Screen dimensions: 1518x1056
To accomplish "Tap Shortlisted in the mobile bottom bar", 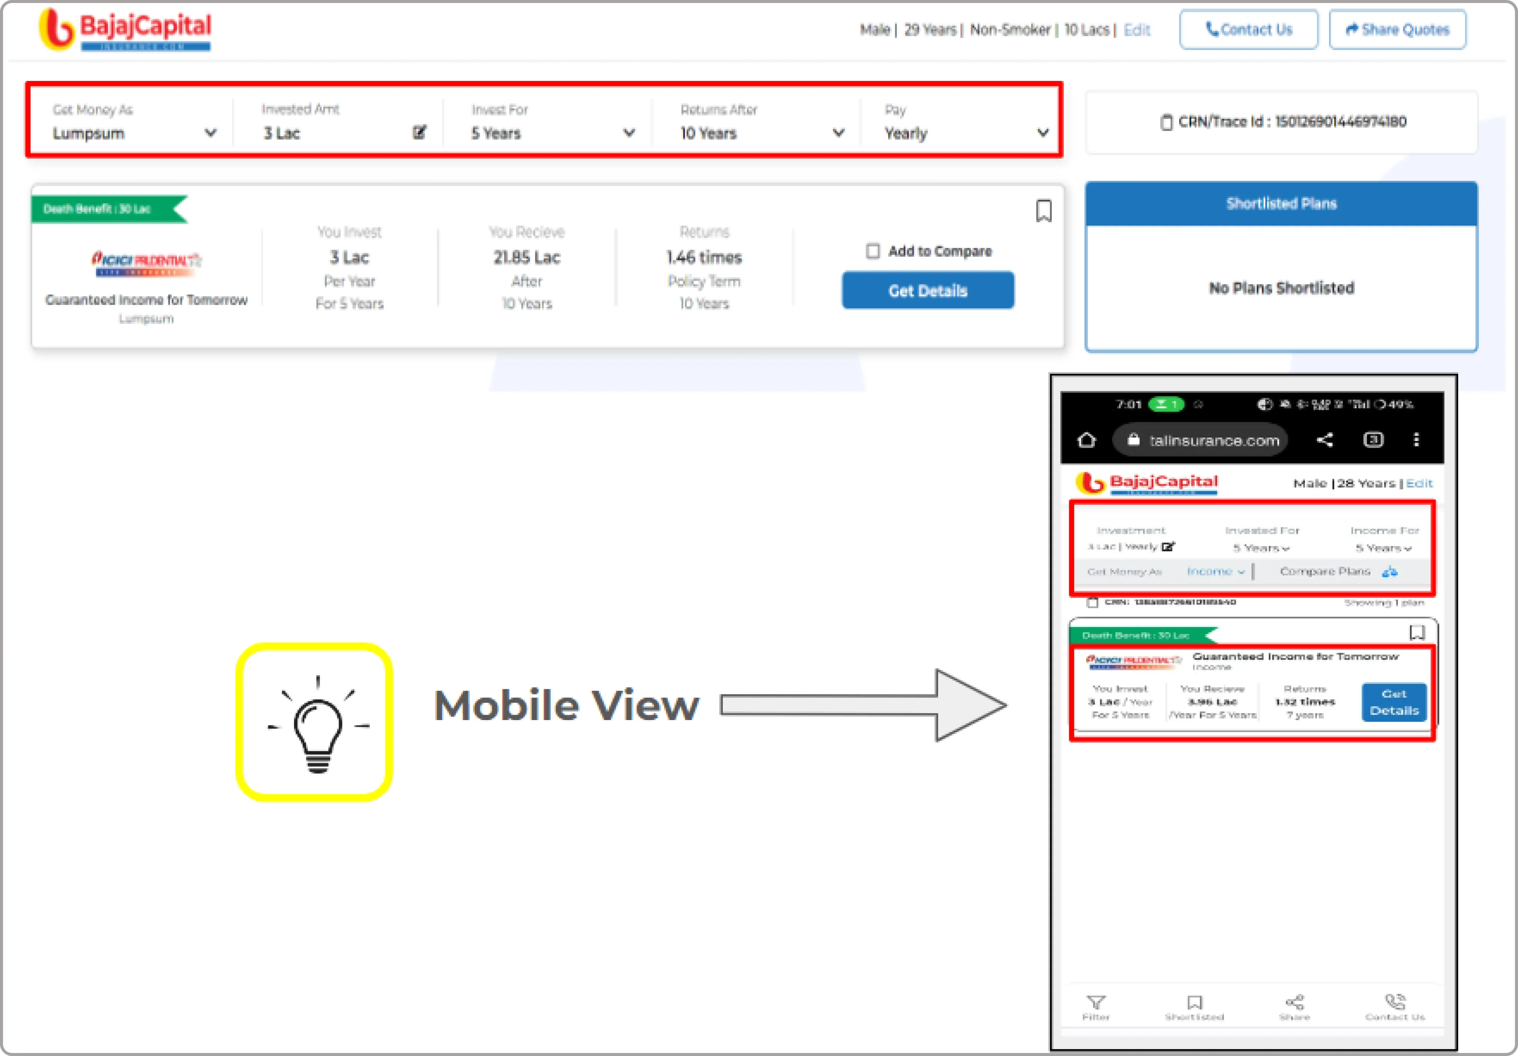I will (x=1194, y=1008).
